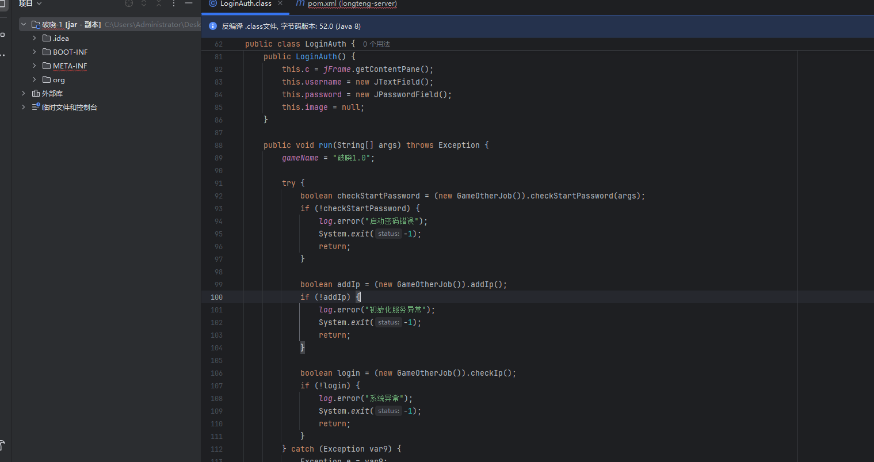874x462 pixels.
Task: Select the org folder icon
Action: click(47, 79)
